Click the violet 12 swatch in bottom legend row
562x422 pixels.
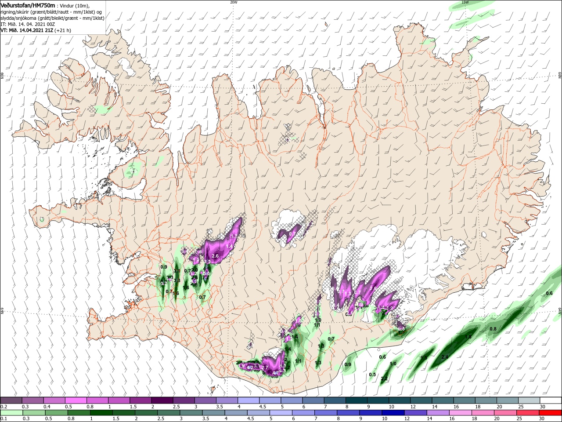(415, 413)
